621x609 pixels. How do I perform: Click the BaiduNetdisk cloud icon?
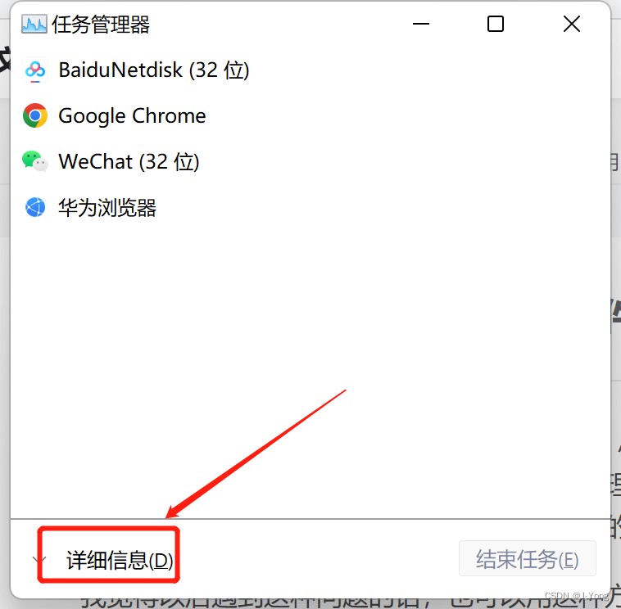coord(35,70)
